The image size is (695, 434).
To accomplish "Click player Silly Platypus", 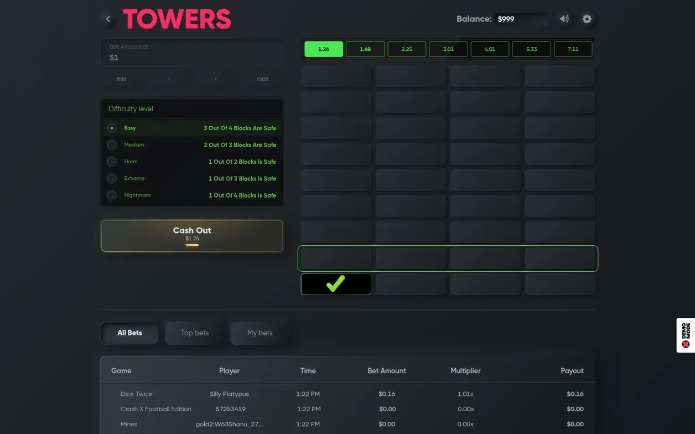I will (229, 394).
